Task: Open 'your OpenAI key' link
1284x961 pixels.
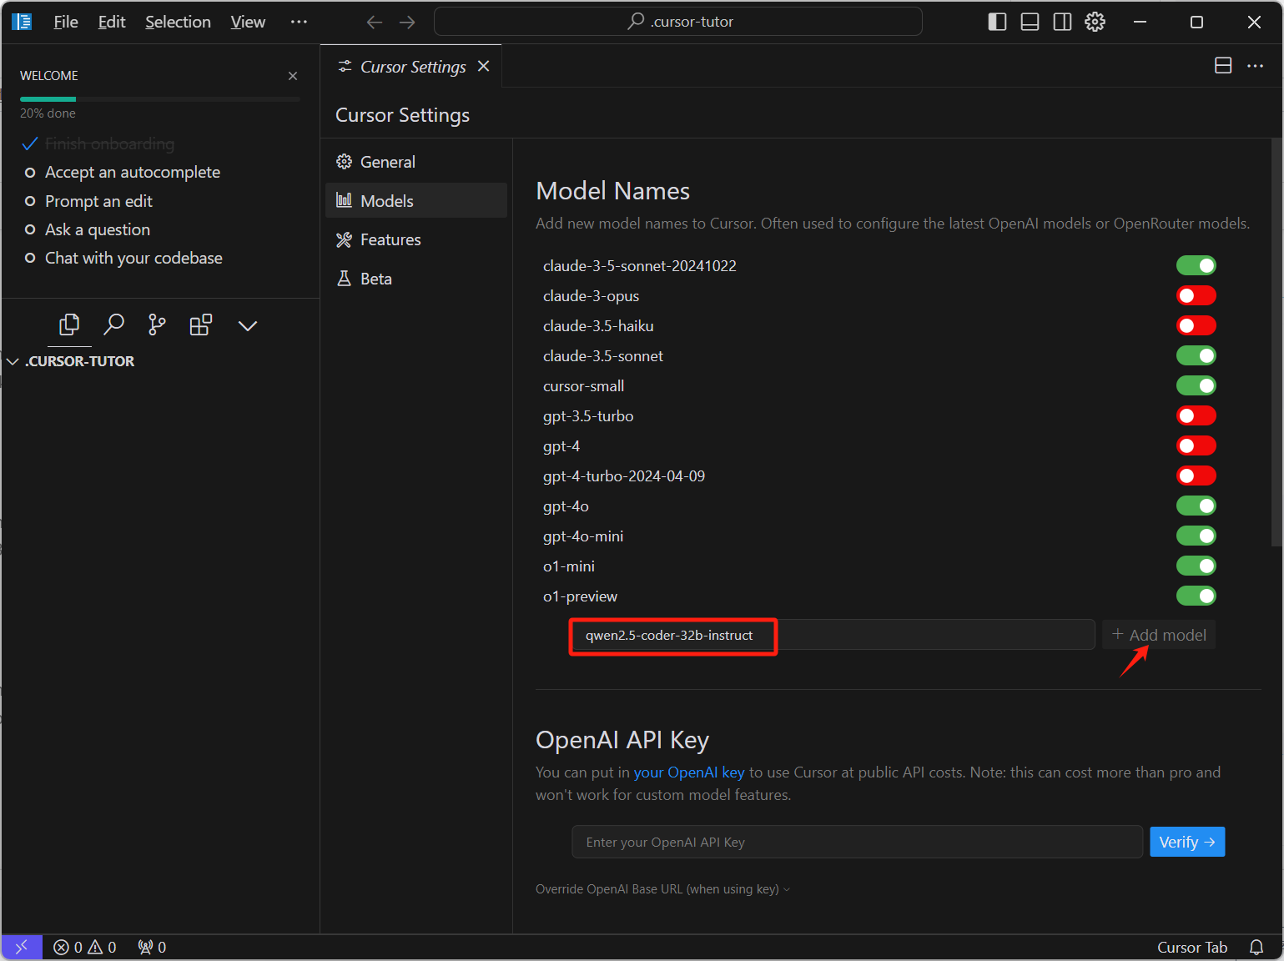Action: (x=689, y=772)
